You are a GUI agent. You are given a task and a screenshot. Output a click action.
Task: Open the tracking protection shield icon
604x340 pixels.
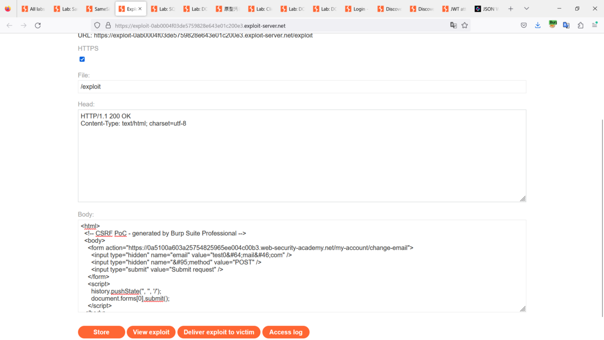[x=98, y=25]
